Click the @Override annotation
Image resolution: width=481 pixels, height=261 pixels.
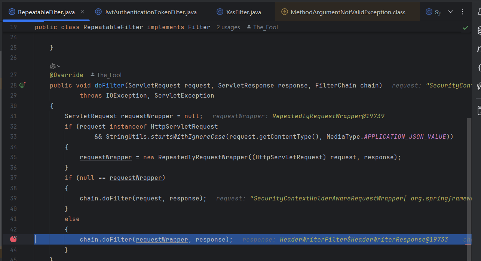(67, 75)
